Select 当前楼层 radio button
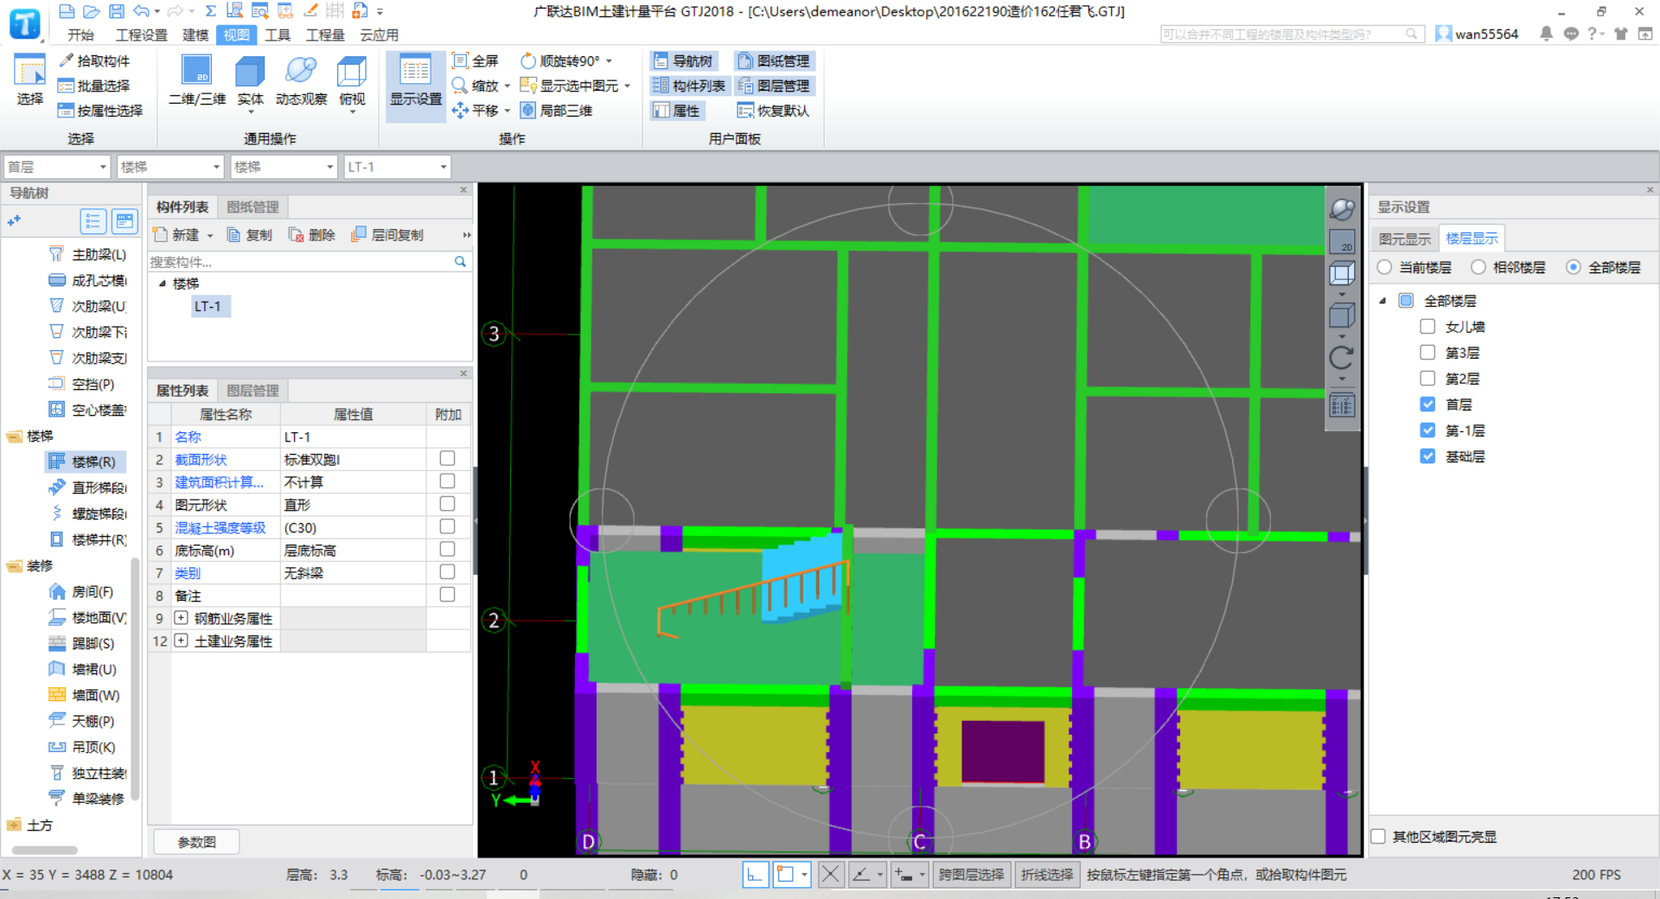1660x899 pixels. (x=1384, y=267)
